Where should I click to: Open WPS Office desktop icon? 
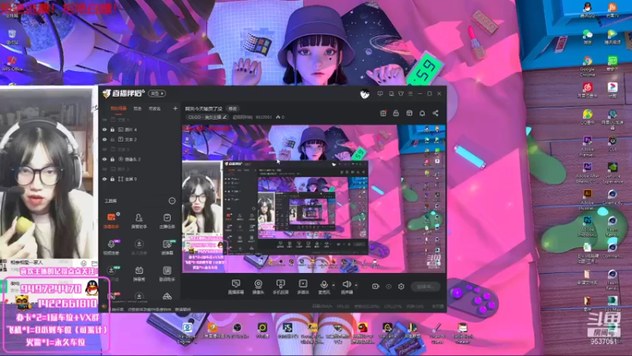pos(12,63)
